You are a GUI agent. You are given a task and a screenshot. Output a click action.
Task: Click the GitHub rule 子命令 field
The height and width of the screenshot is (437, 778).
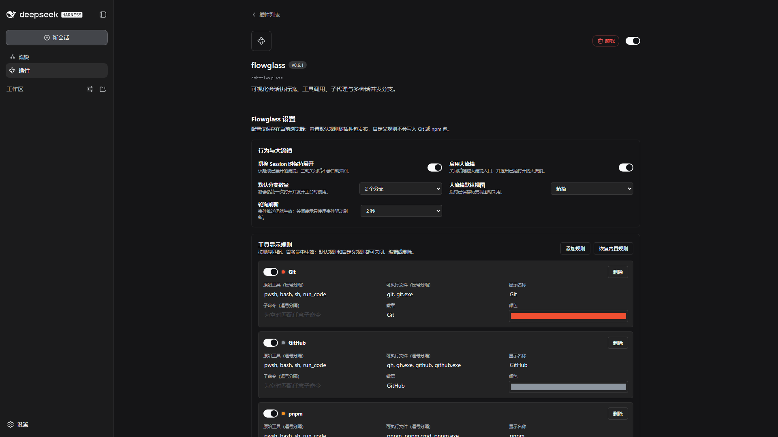(323, 386)
